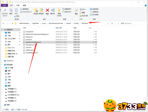Refresh the folder view
The image size is (148, 112).
click(112, 23)
